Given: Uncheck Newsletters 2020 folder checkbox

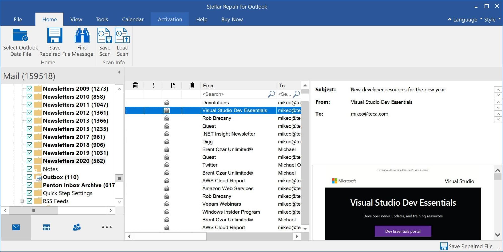Looking at the screenshot, I should [29, 161].
